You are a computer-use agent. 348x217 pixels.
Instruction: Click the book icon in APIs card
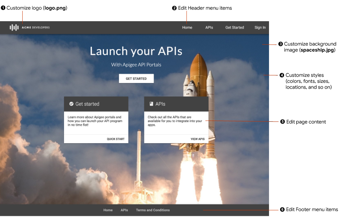pos(151,104)
